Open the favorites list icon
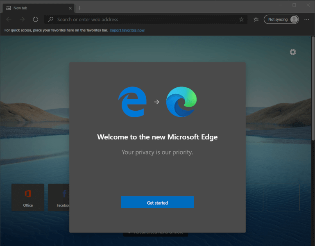The image size is (315, 246). pyautogui.click(x=256, y=20)
